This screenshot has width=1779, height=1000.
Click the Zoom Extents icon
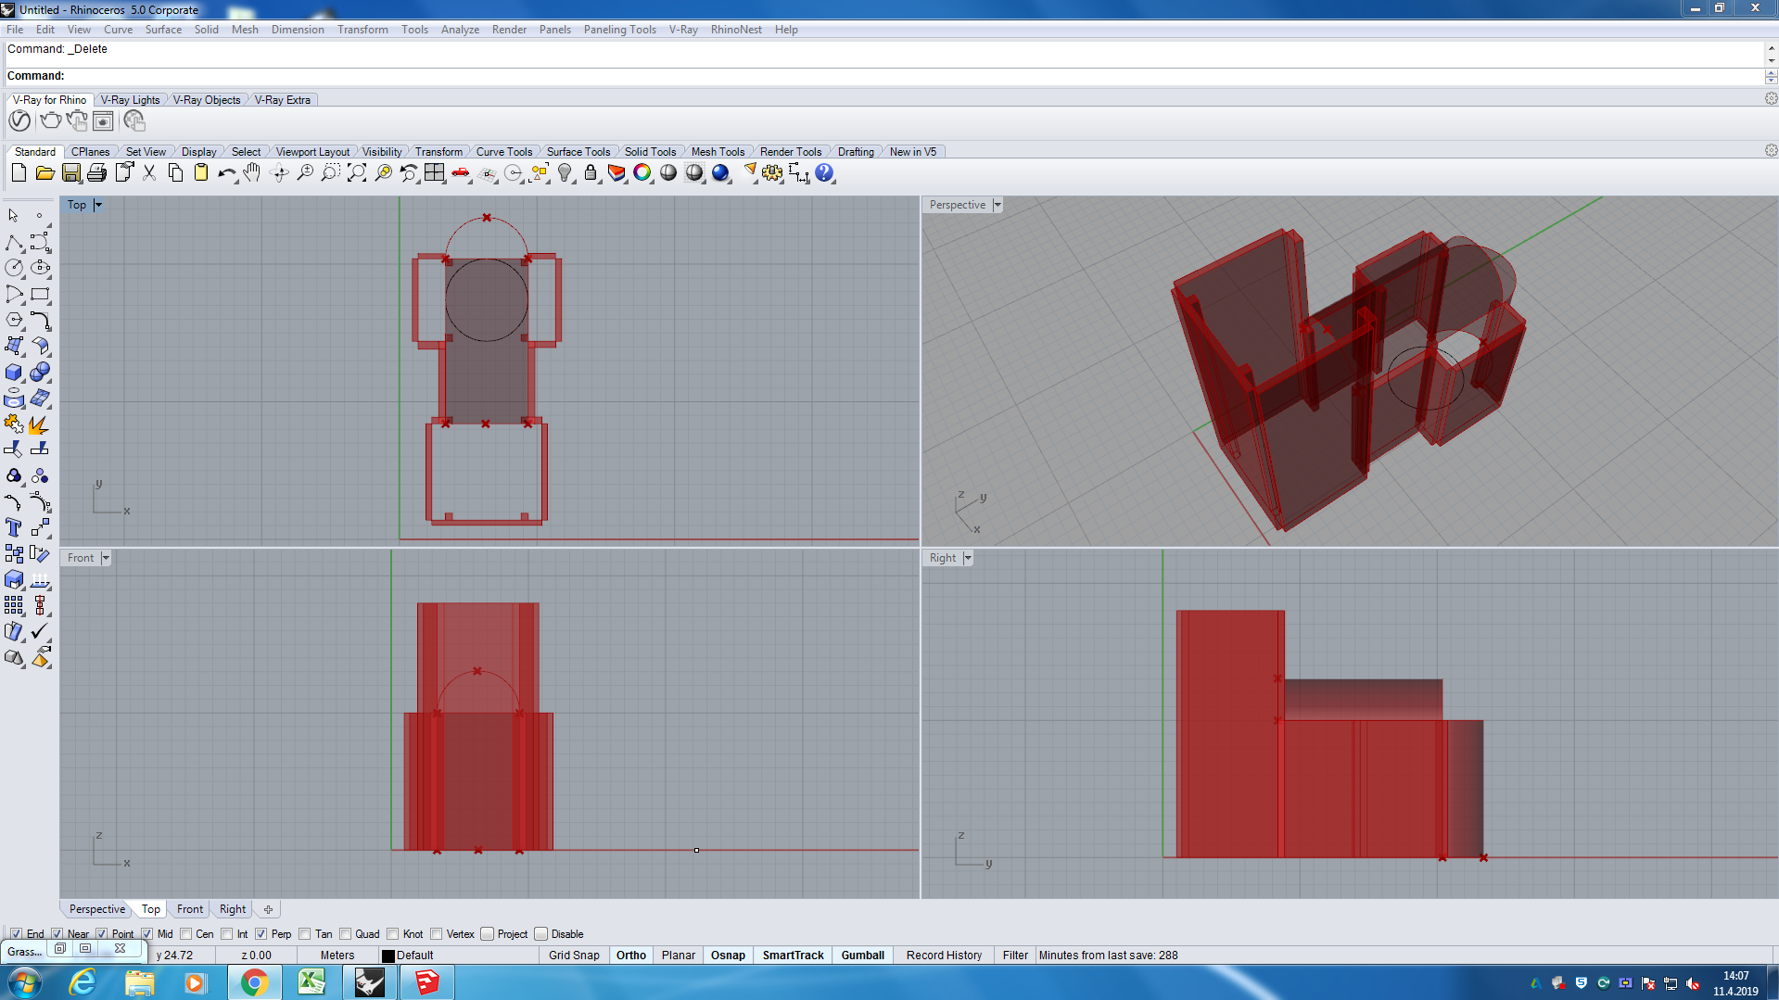pos(356,173)
